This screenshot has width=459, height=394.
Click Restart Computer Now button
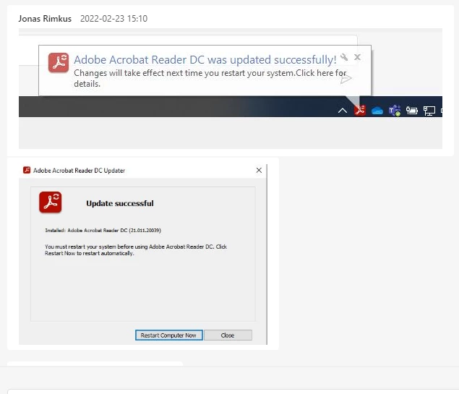click(x=169, y=335)
